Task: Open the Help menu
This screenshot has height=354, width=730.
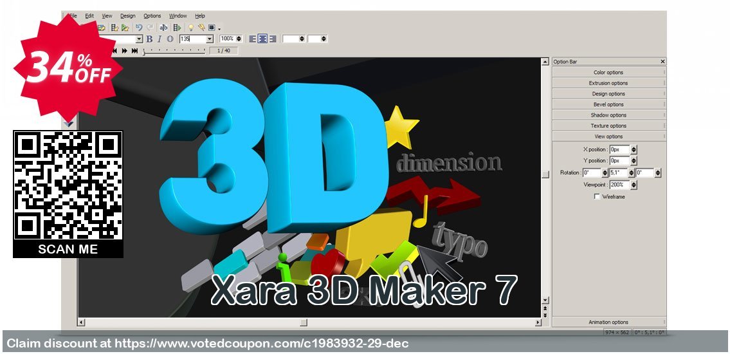Action: point(200,16)
